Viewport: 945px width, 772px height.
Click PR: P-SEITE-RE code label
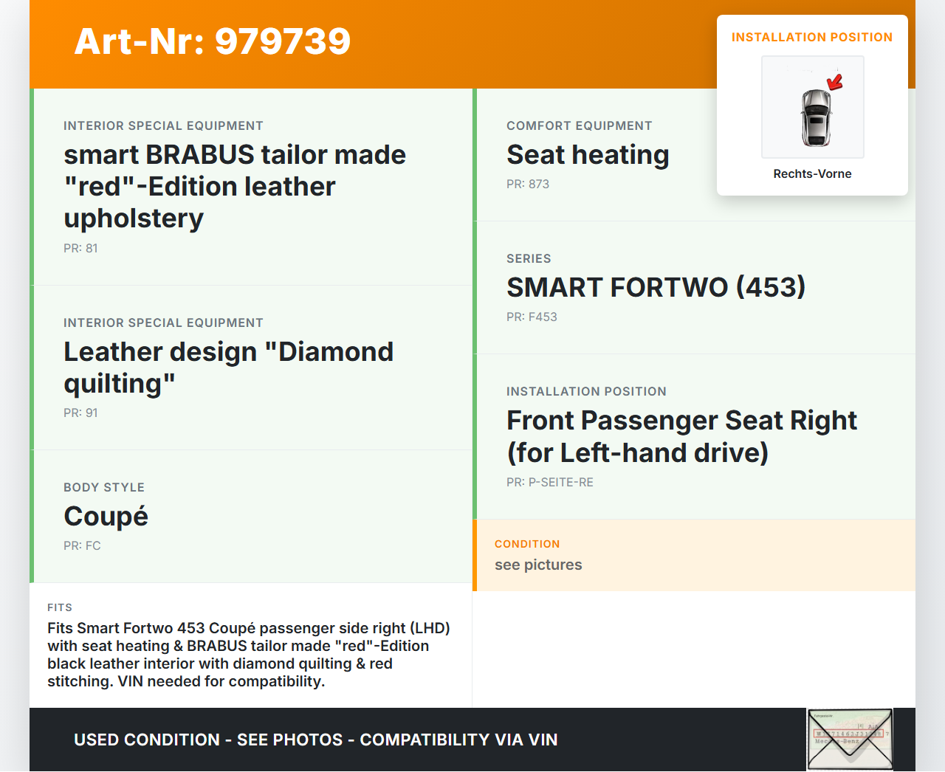(550, 483)
